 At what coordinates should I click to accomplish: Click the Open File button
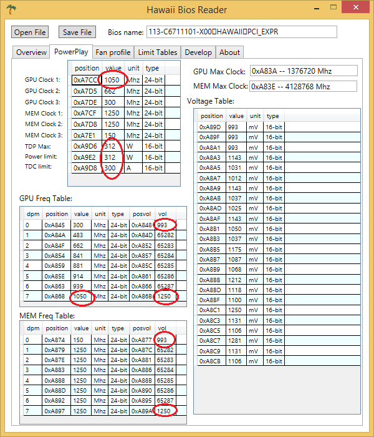tap(30, 32)
